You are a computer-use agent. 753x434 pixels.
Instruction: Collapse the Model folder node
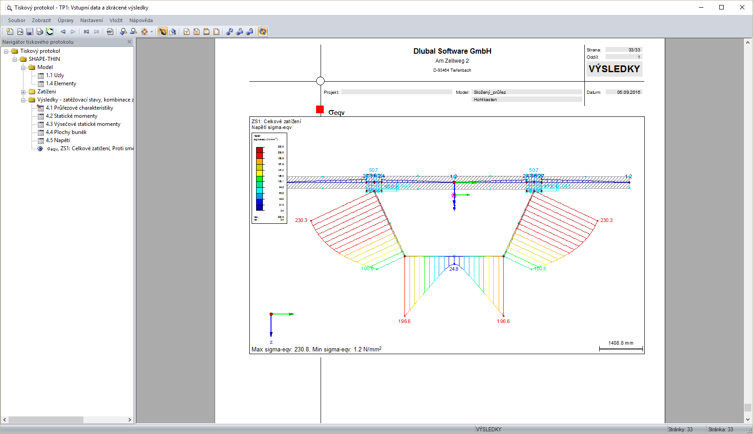pos(23,67)
